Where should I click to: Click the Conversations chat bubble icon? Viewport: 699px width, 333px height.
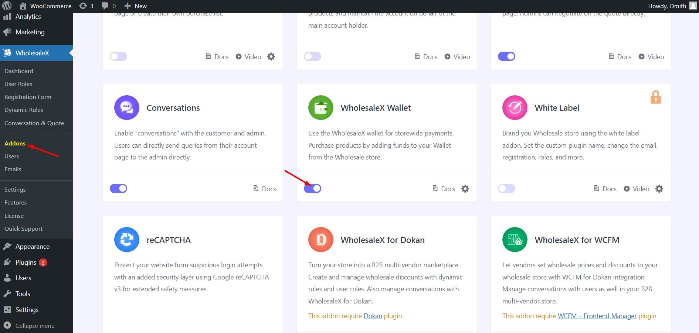click(127, 107)
